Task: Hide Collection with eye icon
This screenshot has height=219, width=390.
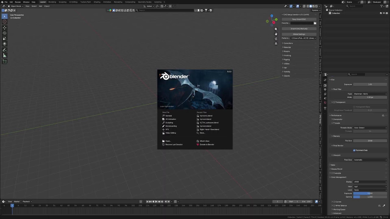Action: point(384,13)
